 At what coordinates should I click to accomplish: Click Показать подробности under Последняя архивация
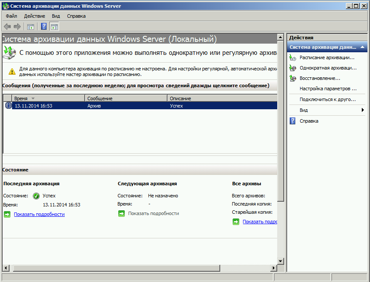coord(39,214)
